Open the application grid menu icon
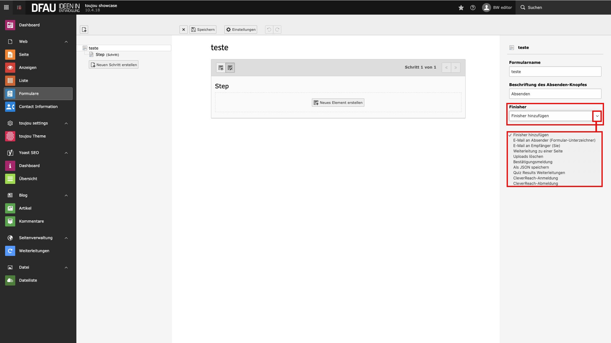This screenshot has width=611, height=343. tap(6, 7)
